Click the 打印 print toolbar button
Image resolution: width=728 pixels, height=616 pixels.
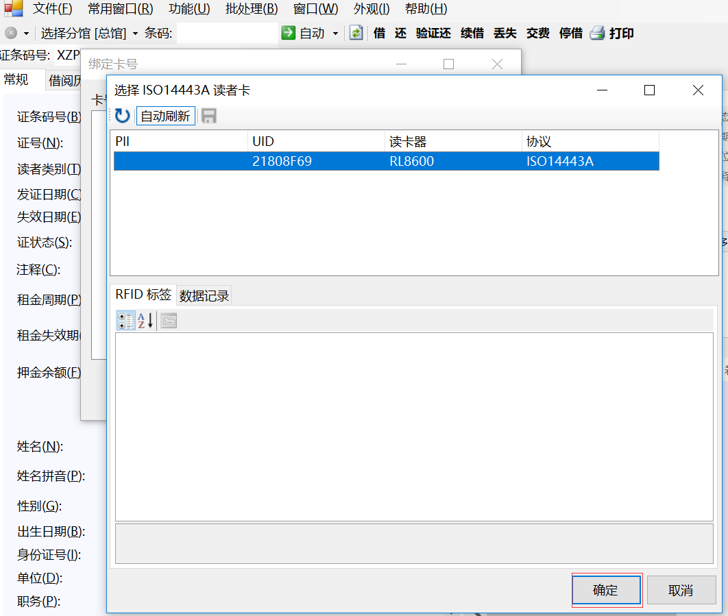point(621,33)
